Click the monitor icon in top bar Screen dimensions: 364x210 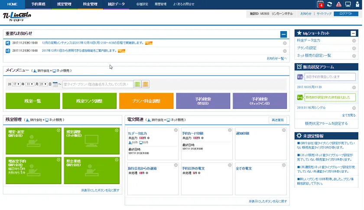348,4
